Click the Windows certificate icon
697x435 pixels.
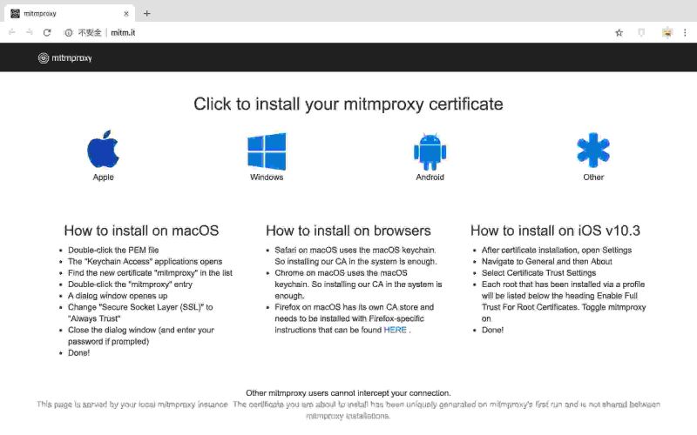coord(267,151)
